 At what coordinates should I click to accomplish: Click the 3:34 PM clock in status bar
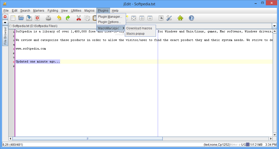coord(271,144)
